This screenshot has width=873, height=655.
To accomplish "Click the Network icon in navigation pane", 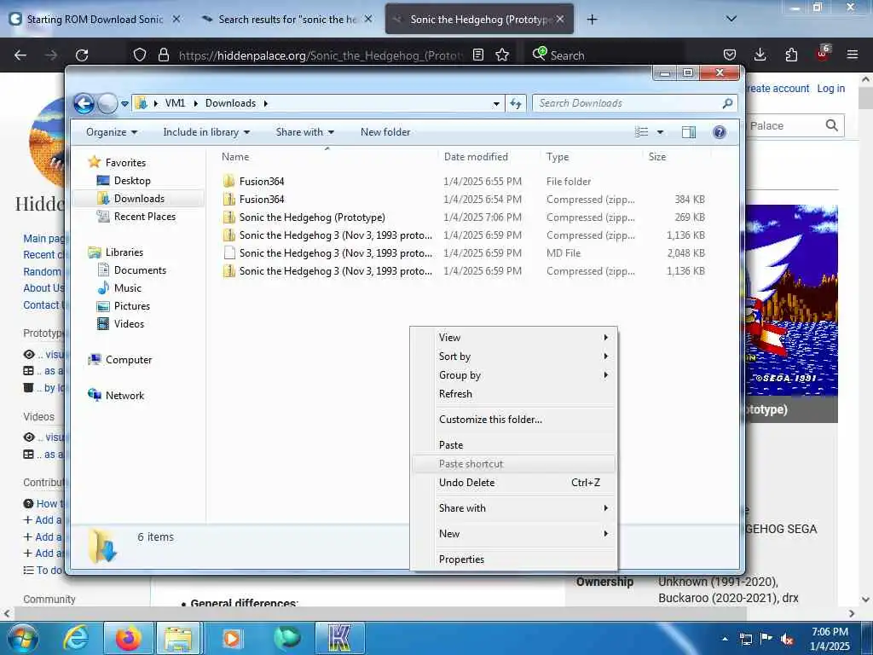I will click(x=95, y=395).
